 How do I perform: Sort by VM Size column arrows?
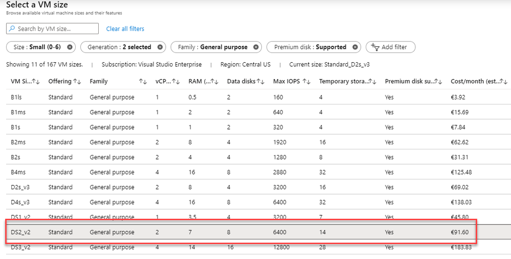pyautogui.click(x=35, y=82)
